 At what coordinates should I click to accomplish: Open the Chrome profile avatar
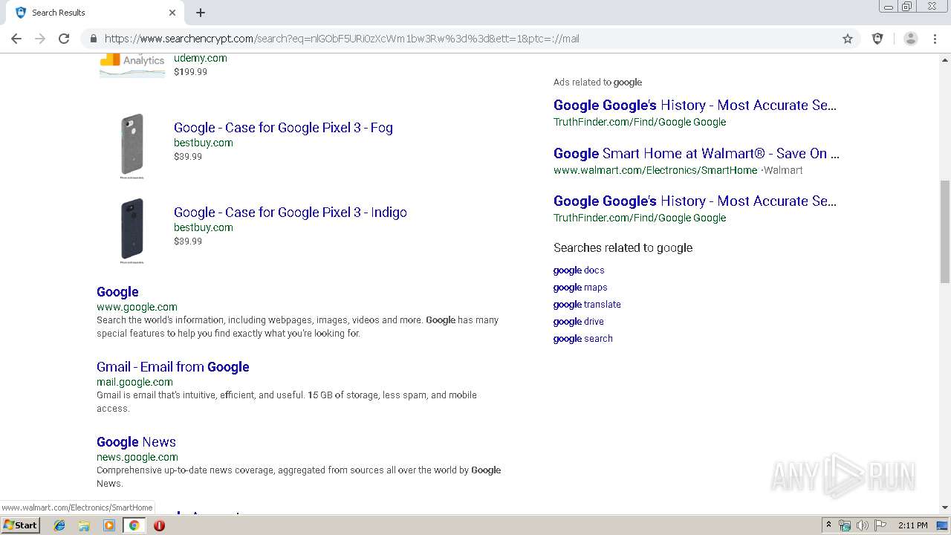[x=910, y=39]
